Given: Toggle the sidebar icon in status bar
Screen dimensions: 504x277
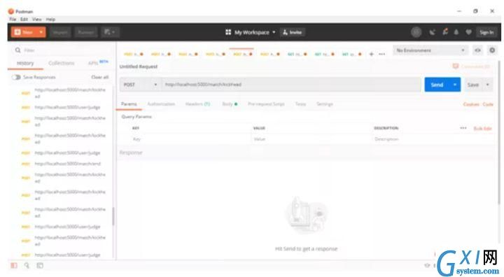Looking at the screenshot, I should (x=14, y=265).
